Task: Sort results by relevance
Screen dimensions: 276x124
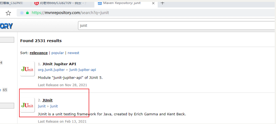Action: (39, 53)
